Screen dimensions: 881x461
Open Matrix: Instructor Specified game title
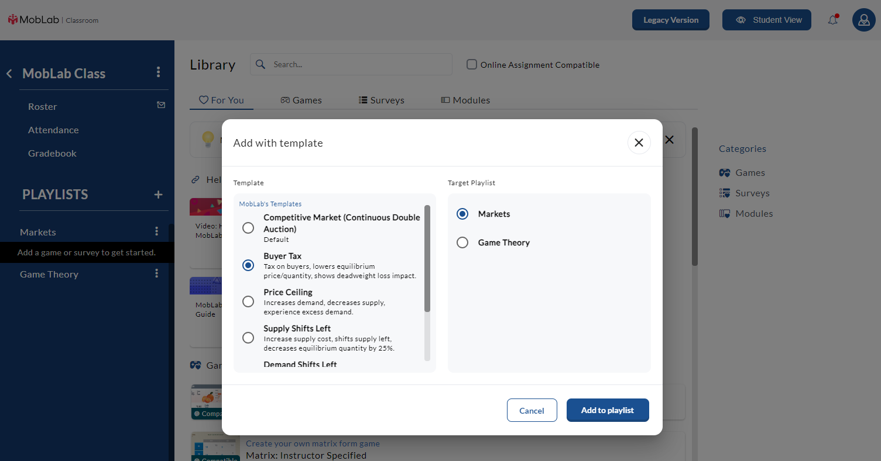306,455
